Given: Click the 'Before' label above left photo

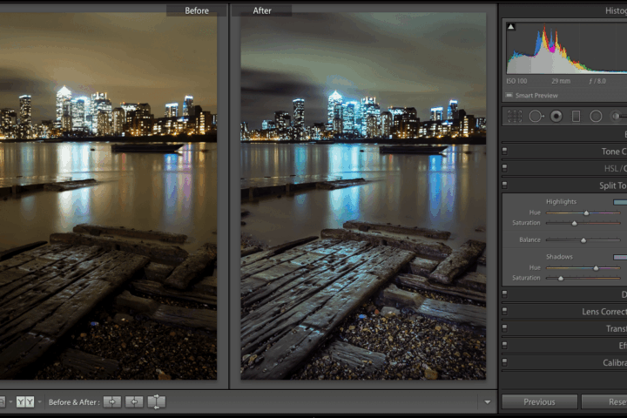Looking at the screenshot, I should point(196,10).
